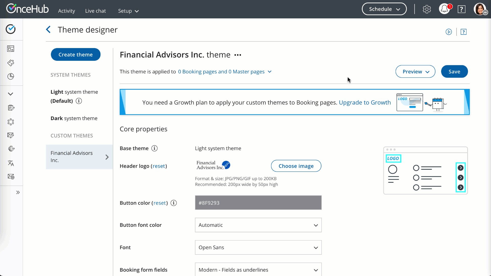The width and height of the screenshot is (491, 276).
Task: Expand the Booking form fields dropdown
Action: [x=258, y=270]
